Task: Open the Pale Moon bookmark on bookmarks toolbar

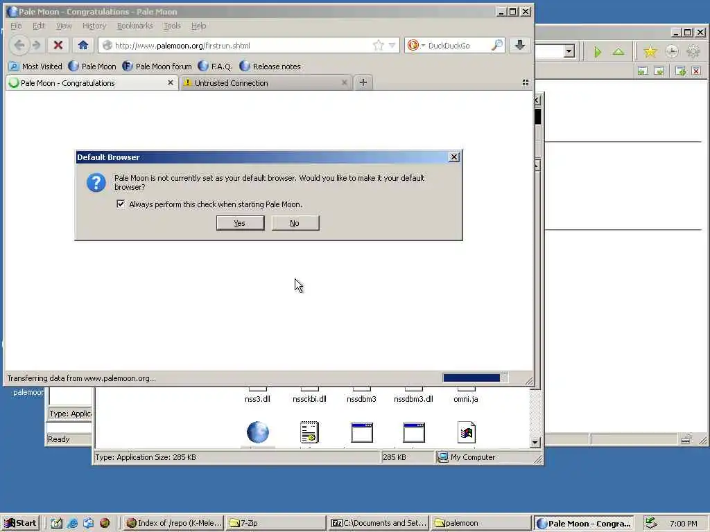Action: 92,66
